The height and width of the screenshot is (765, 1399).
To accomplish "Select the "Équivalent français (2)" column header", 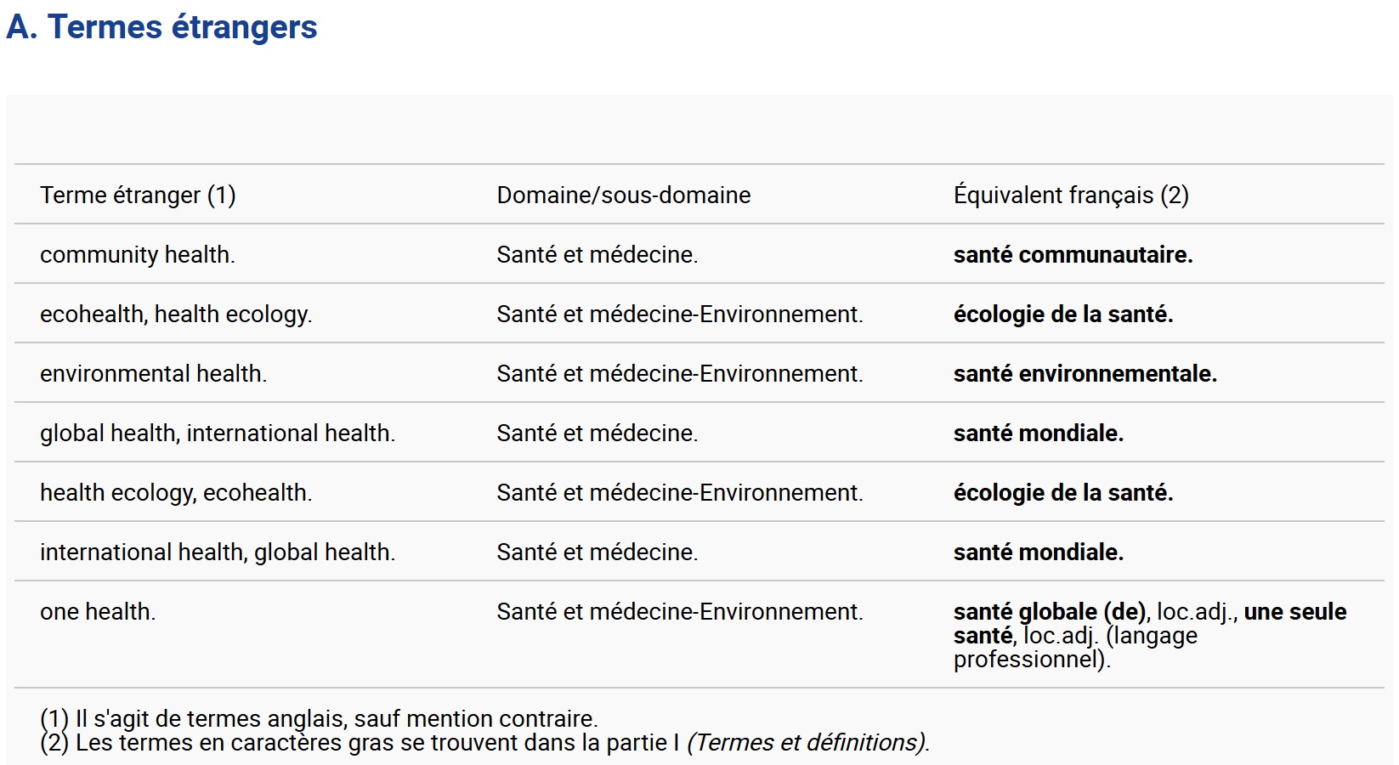I will click(1071, 195).
